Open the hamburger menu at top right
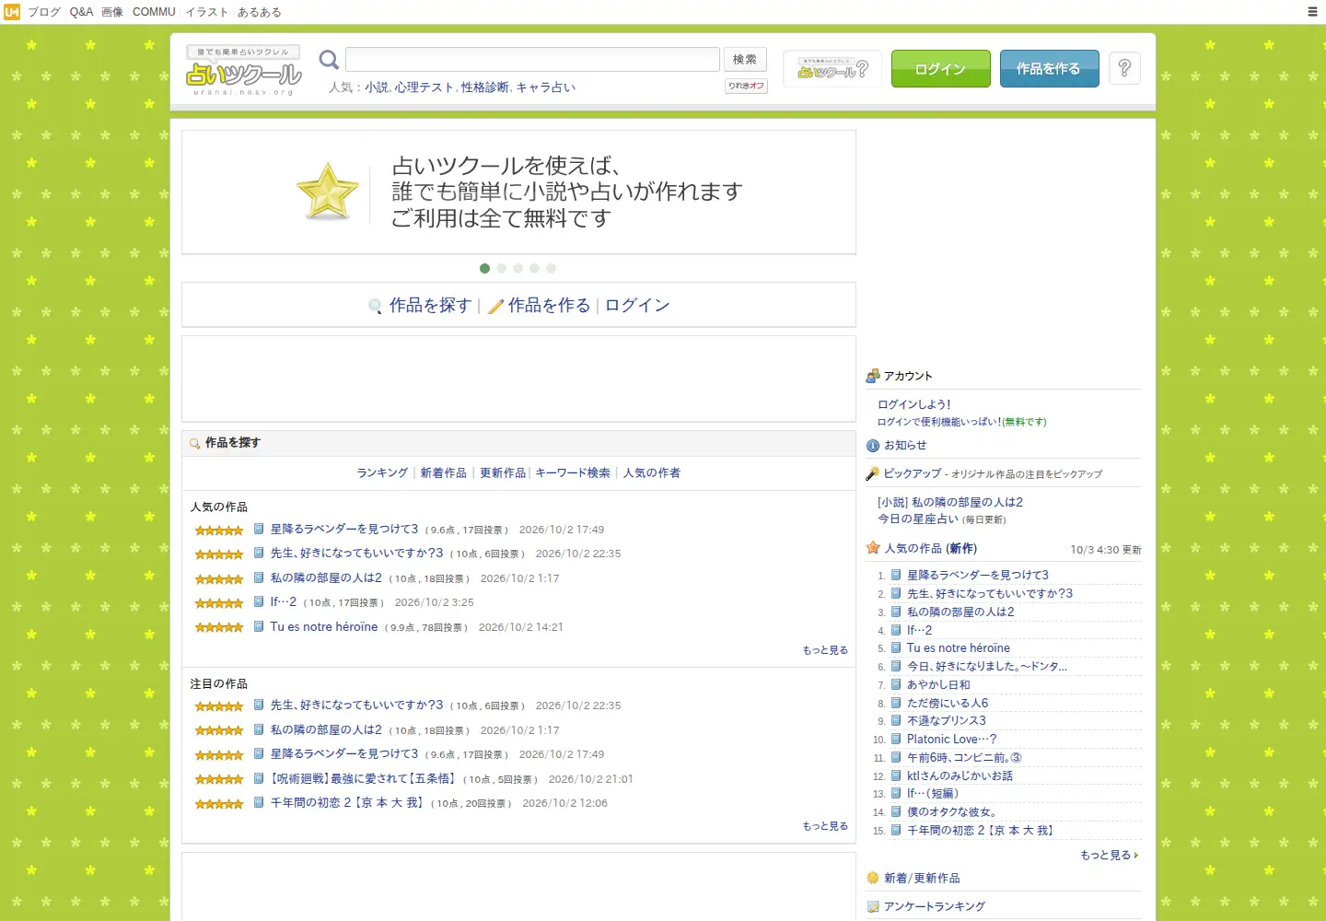 pos(1312,12)
